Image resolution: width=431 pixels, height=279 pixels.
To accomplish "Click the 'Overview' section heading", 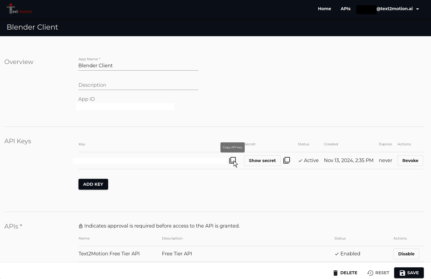I will (x=19, y=62).
